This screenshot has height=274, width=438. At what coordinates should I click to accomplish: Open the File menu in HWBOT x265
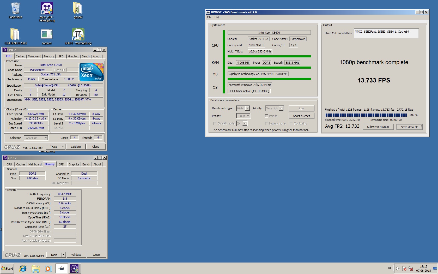pyautogui.click(x=209, y=17)
